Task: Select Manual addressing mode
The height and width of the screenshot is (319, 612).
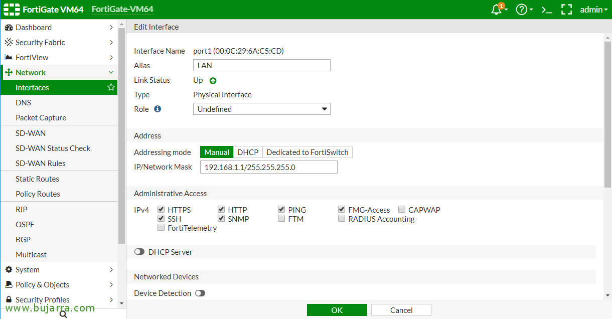Action: 217,152
